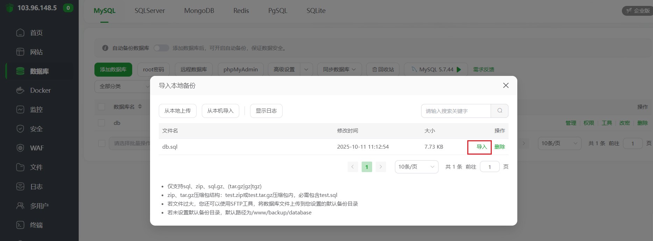The height and width of the screenshot is (241, 653).
Task: Click the monitoring icon in the sidebar
Action: point(20,109)
